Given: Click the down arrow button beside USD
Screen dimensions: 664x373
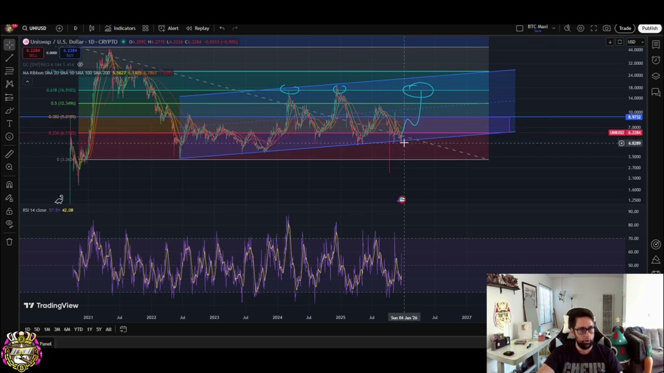Looking at the screenshot, I should point(610,42).
